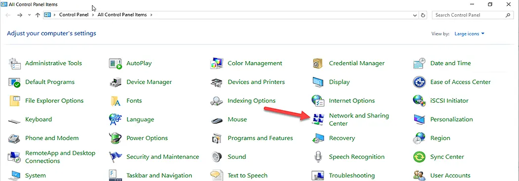The image size is (519, 181).
Task: Open the 'View by: Large icons' dropdown
Action: tap(470, 34)
